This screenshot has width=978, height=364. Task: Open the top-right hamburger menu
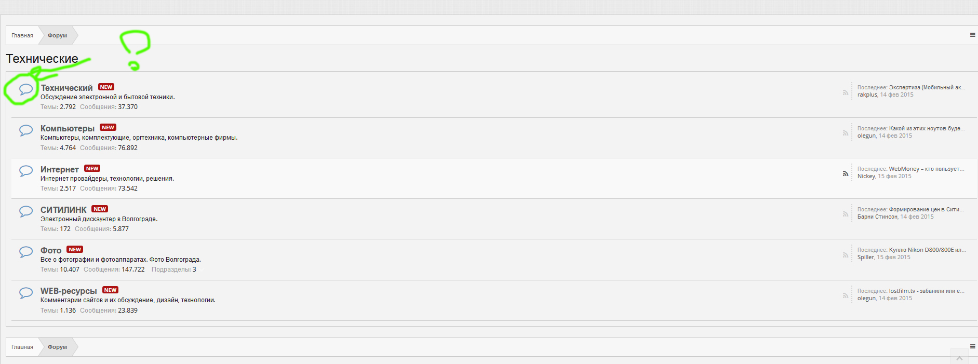(x=972, y=35)
